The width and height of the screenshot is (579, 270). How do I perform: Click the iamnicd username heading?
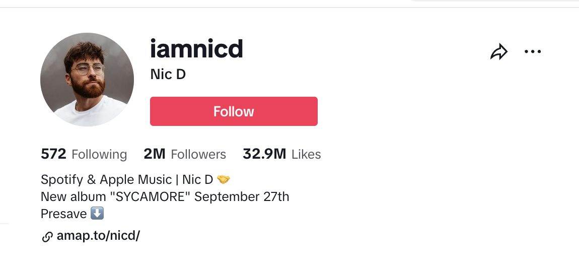(196, 49)
